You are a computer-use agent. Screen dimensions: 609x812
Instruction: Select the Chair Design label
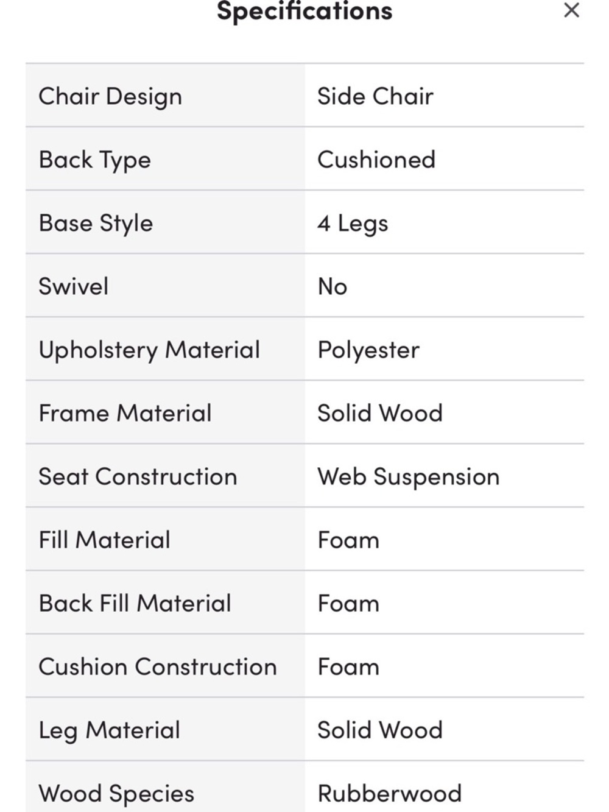coord(110,97)
